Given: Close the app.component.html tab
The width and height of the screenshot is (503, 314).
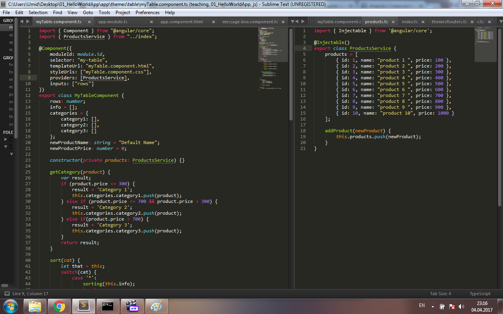Looking at the screenshot, I should coord(214,22).
